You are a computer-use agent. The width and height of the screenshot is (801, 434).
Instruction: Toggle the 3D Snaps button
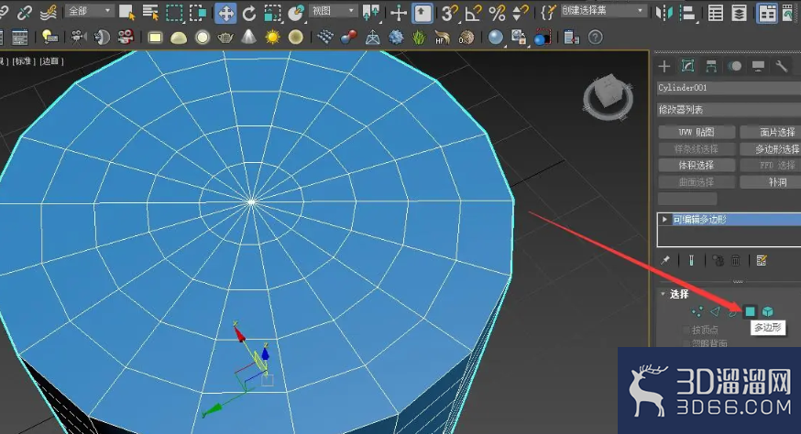(449, 13)
